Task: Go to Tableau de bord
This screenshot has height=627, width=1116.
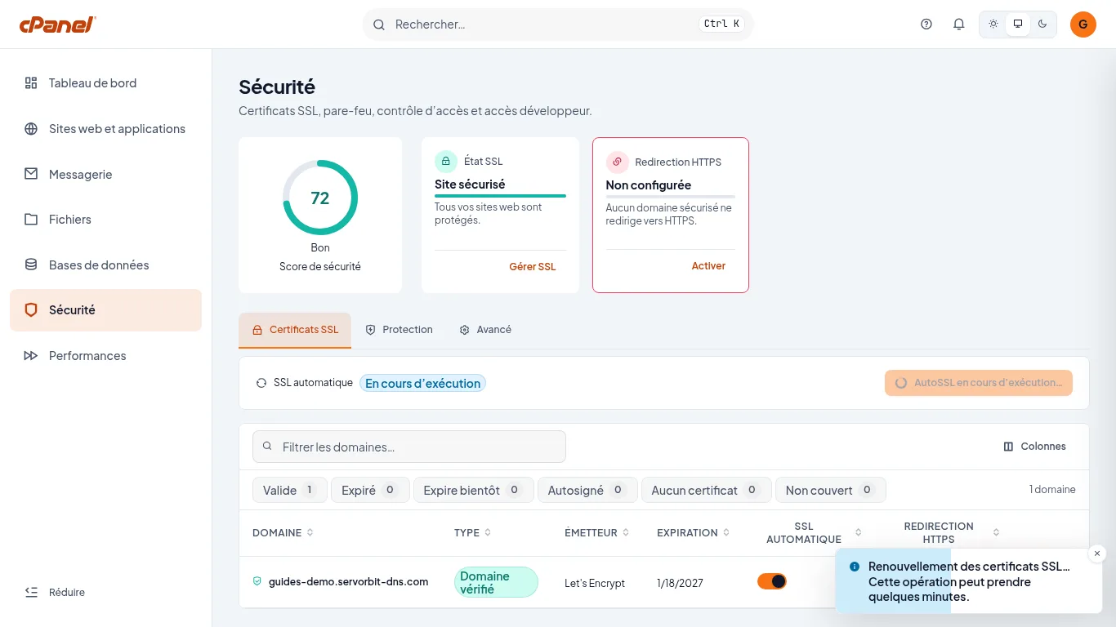Action: (x=105, y=83)
